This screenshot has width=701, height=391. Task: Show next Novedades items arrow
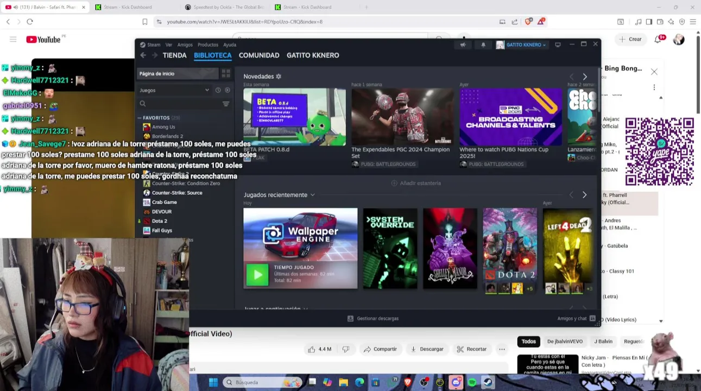pyautogui.click(x=585, y=77)
